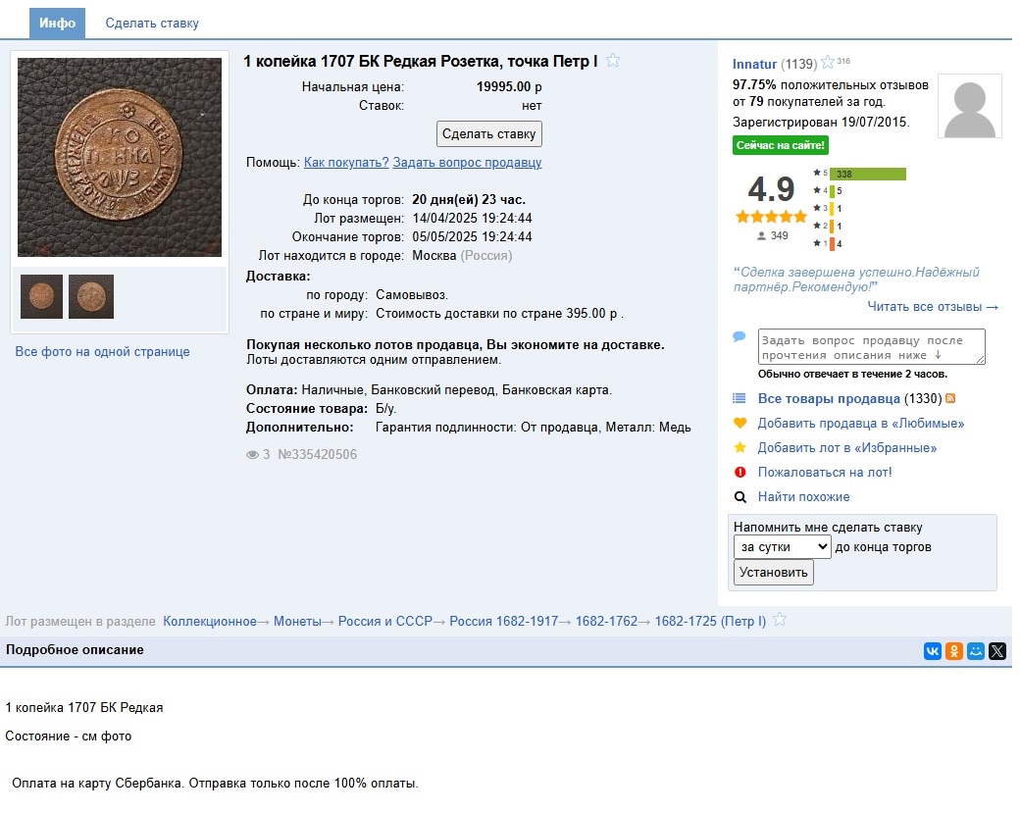
Task: Open the "за сутки" reminder dropdown
Action: point(782,547)
